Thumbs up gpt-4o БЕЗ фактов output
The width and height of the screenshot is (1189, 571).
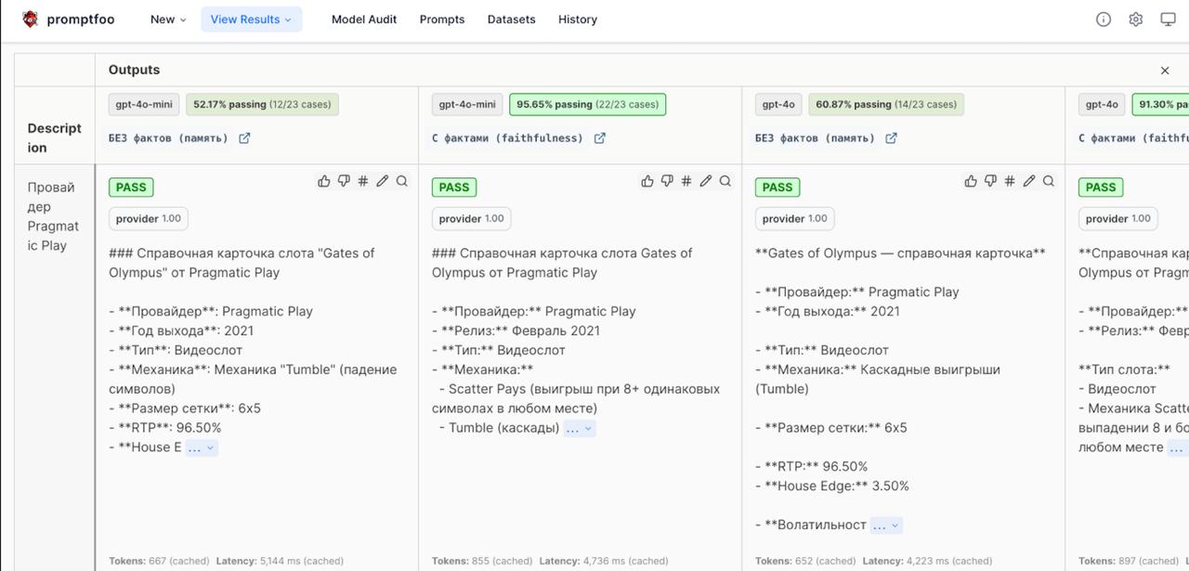coord(971,181)
